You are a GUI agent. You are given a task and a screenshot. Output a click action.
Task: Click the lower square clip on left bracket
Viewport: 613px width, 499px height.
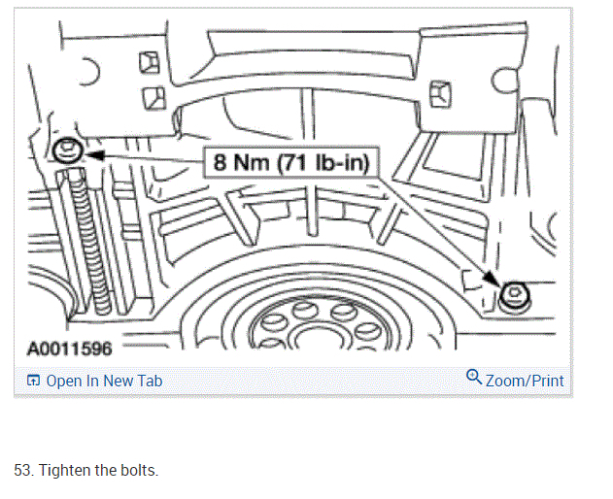(x=154, y=98)
